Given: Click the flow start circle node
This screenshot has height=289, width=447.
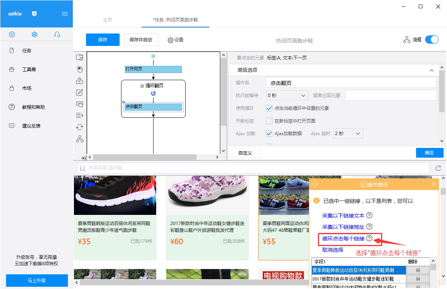Looking at the screenshot, I should point(153,56).
